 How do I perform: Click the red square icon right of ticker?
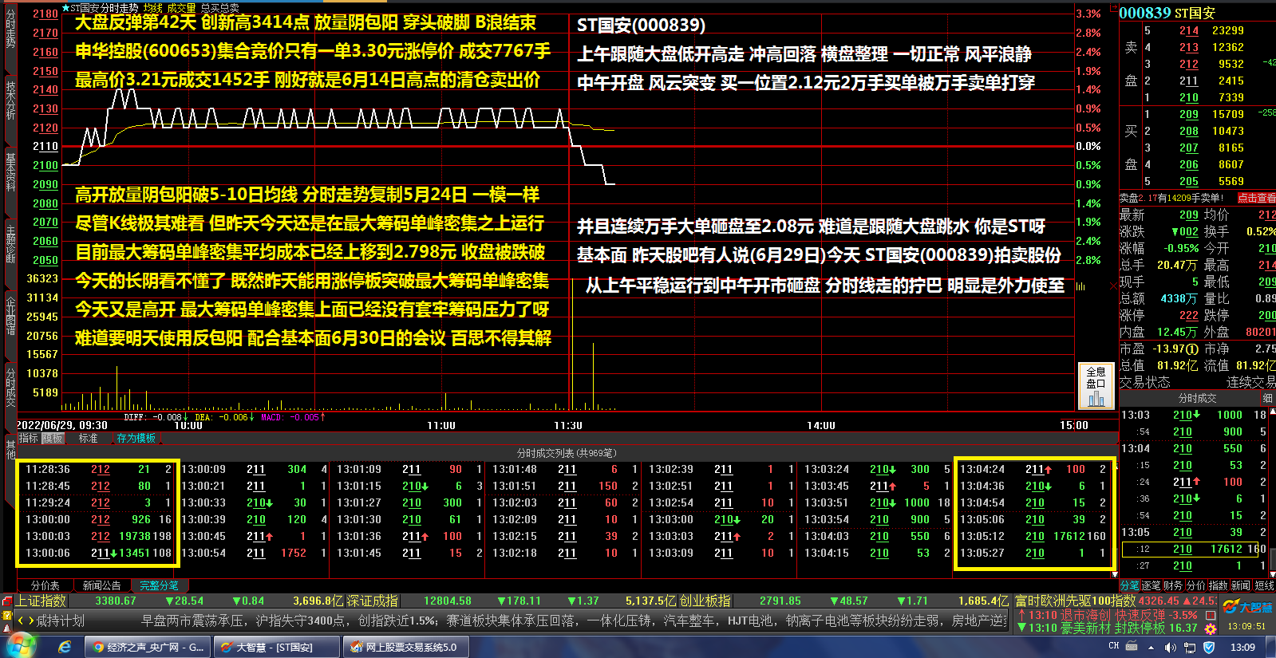(x=1211, y=615)
